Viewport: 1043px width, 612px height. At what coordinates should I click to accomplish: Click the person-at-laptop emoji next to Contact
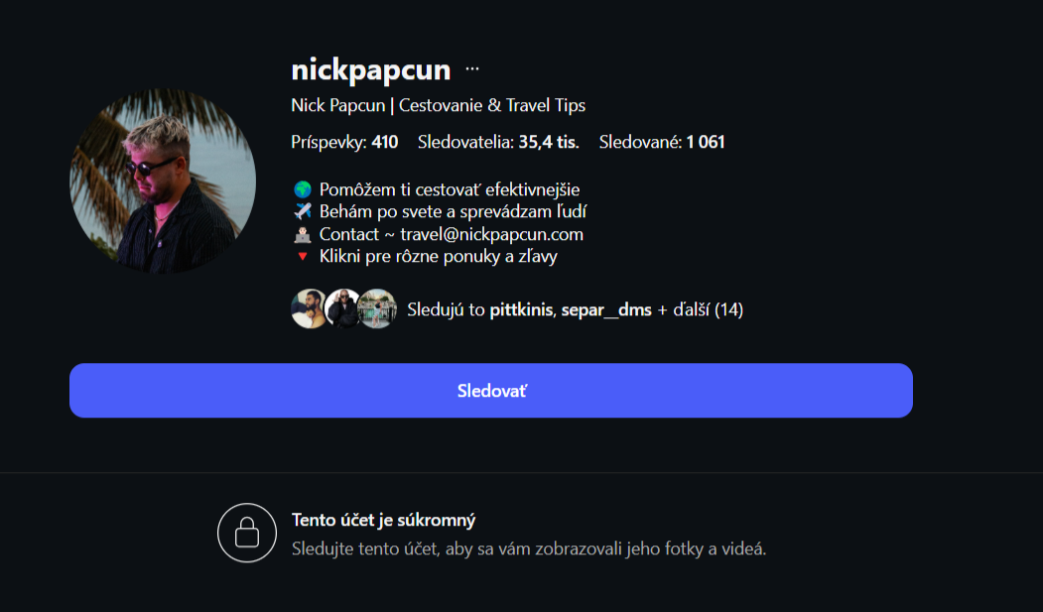tap(303, 234)
